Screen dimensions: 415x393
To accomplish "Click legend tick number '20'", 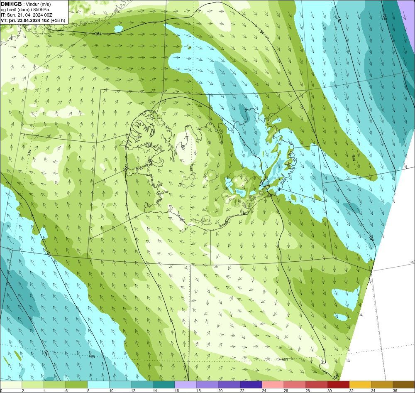I will click(x=220, y=391).
